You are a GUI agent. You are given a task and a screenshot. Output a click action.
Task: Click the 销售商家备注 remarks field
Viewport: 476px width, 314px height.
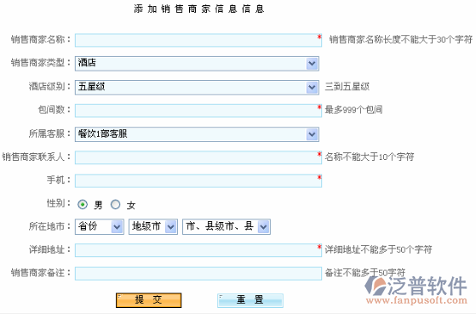point(198,274)
